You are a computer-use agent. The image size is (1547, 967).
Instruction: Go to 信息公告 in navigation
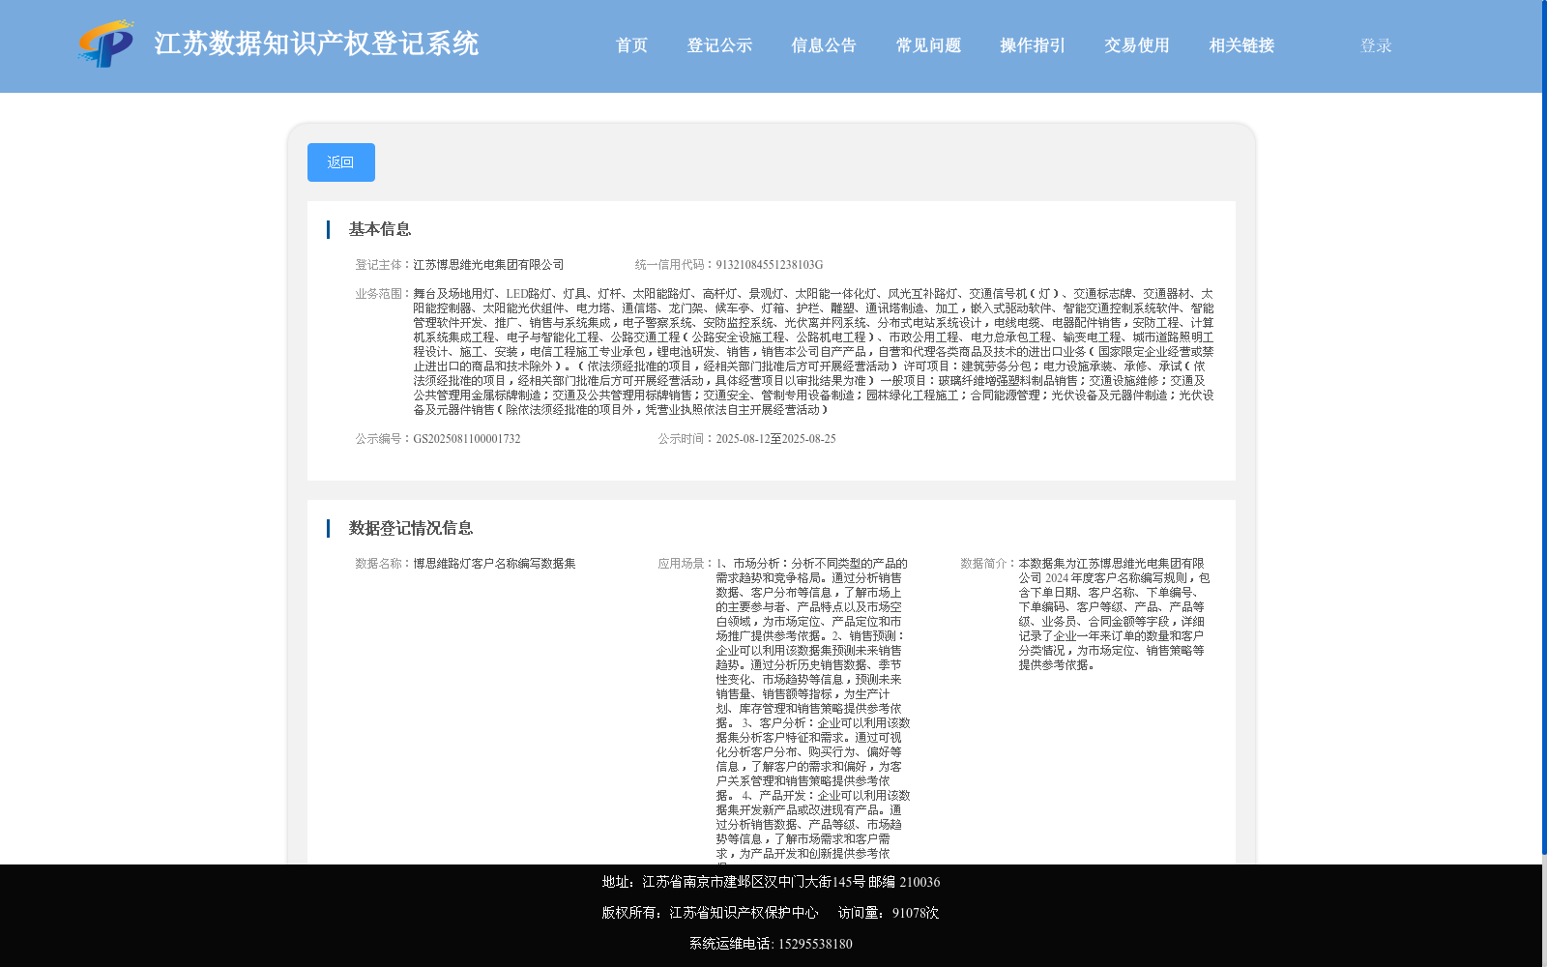(824, 45)
